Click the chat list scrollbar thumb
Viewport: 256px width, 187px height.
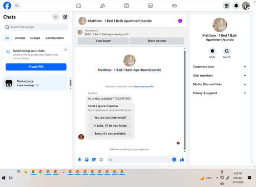click(x=70, y=83)
